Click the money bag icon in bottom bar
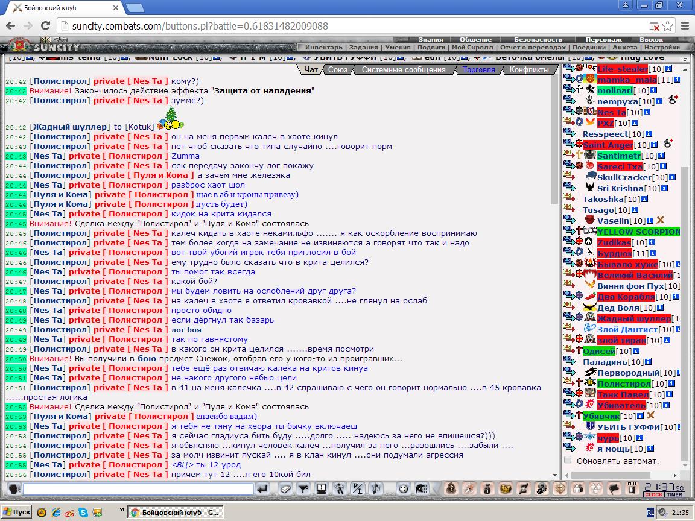This screenshot has width=695, height=521. coord(487,488)
